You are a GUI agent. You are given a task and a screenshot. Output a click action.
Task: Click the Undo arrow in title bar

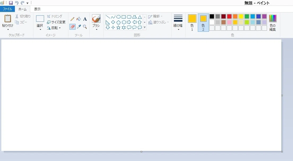[x=17, y=3]
